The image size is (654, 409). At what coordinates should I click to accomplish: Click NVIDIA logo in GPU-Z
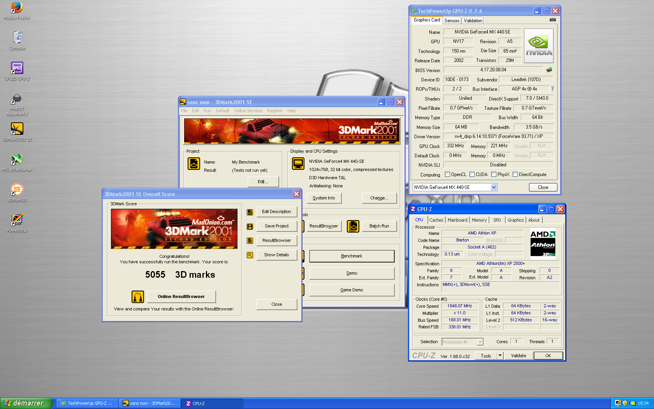pyautogui.click(x=539, y=46)
